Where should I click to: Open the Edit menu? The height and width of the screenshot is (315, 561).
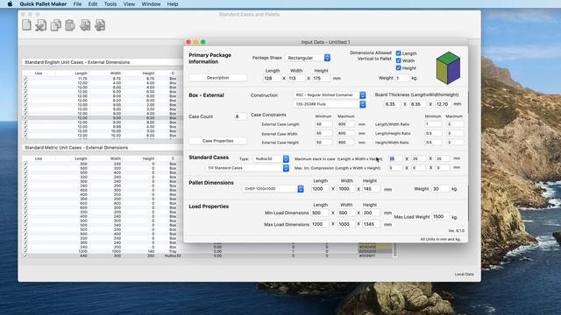pyautogui.click(x=93, y=3)
